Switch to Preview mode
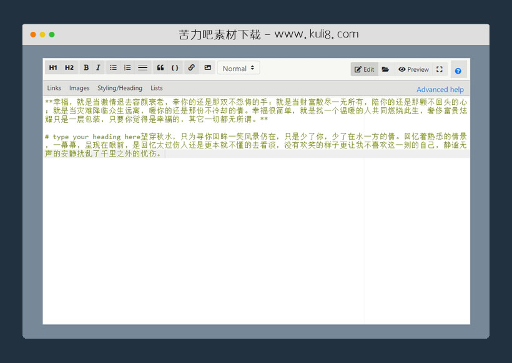This screenshot has width=512, height=363. point(413,69)
